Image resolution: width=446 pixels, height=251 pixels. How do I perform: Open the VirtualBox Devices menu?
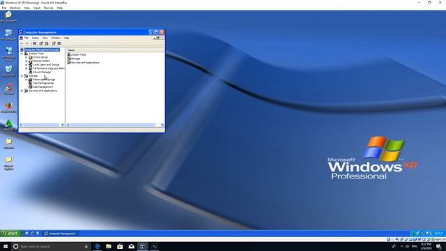coord(48,8)
